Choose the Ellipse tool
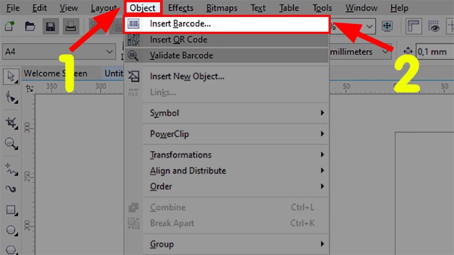The height and width of the screenshot is (255, 454). coord(11,230)
